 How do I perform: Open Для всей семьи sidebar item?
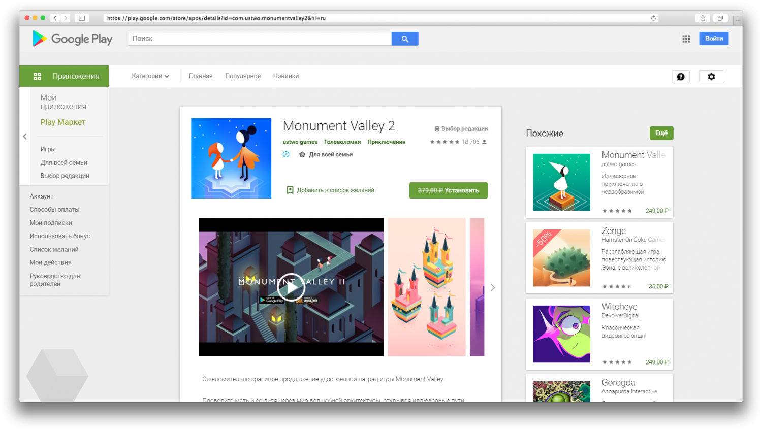pyautogui.click(x=64, y=163)
